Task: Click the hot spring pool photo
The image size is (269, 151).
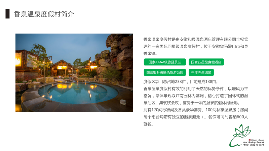Action: [74, 73]
